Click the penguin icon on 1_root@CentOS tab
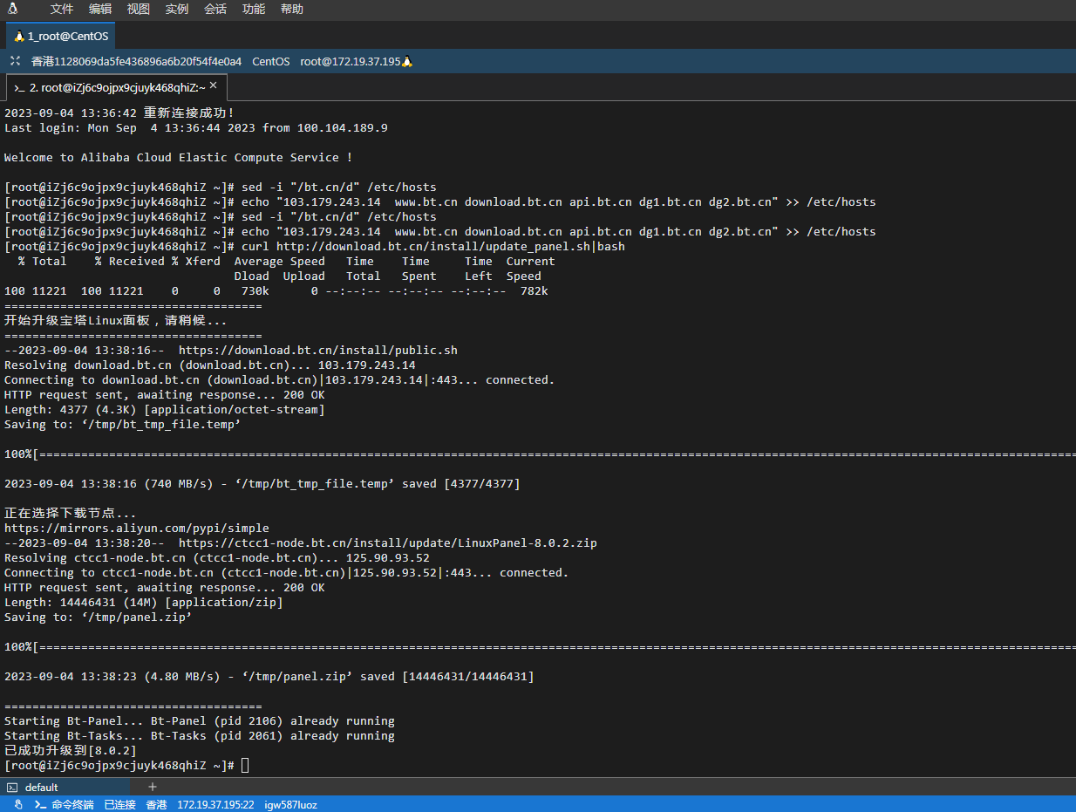Screen dimensions: 1076x812 click(x=19, y=36)
